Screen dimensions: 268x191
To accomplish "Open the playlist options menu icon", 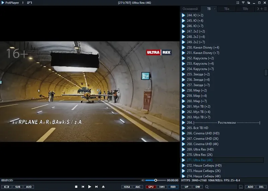I will (265, 9).
